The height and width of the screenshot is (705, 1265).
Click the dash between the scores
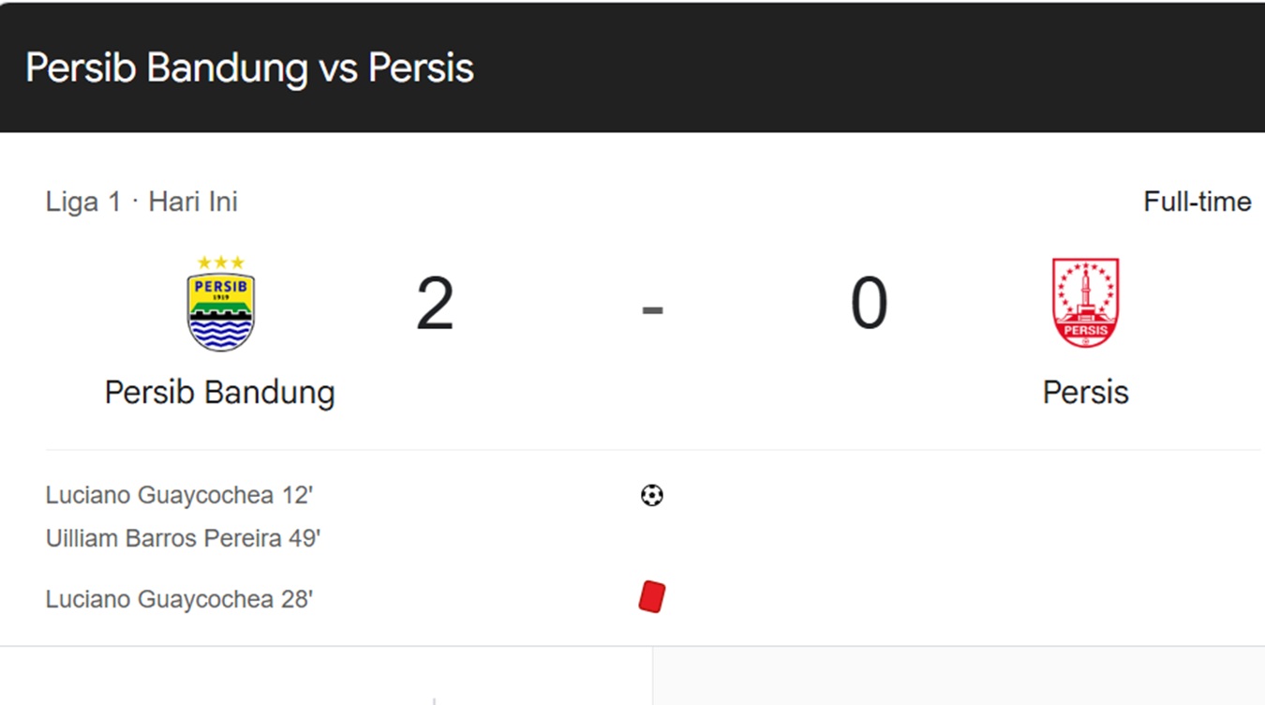[652, 308]
